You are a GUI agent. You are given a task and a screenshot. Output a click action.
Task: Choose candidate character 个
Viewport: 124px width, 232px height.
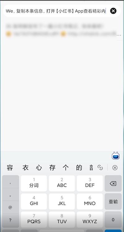66,168
